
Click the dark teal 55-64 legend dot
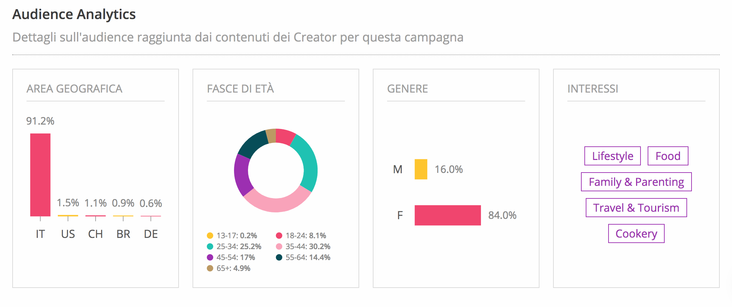[279, 257]
